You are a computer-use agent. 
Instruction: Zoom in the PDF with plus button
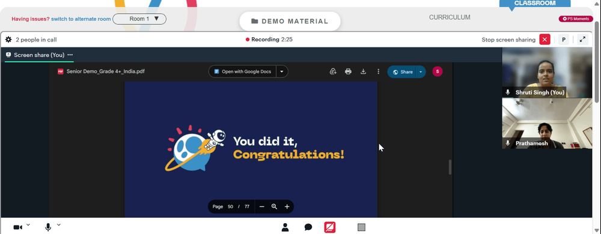click(x=287, y=206)
